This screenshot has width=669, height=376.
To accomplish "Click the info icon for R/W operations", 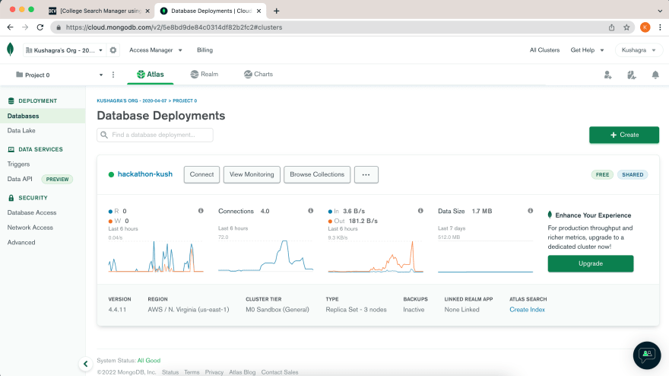I will (x=201, y=211).
